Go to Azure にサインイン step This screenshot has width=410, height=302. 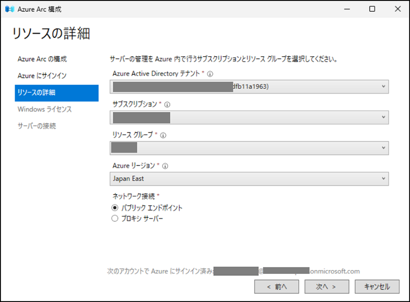pos(42,76)
